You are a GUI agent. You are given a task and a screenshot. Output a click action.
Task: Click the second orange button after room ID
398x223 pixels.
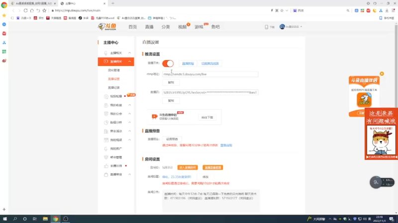pos(213,167)
